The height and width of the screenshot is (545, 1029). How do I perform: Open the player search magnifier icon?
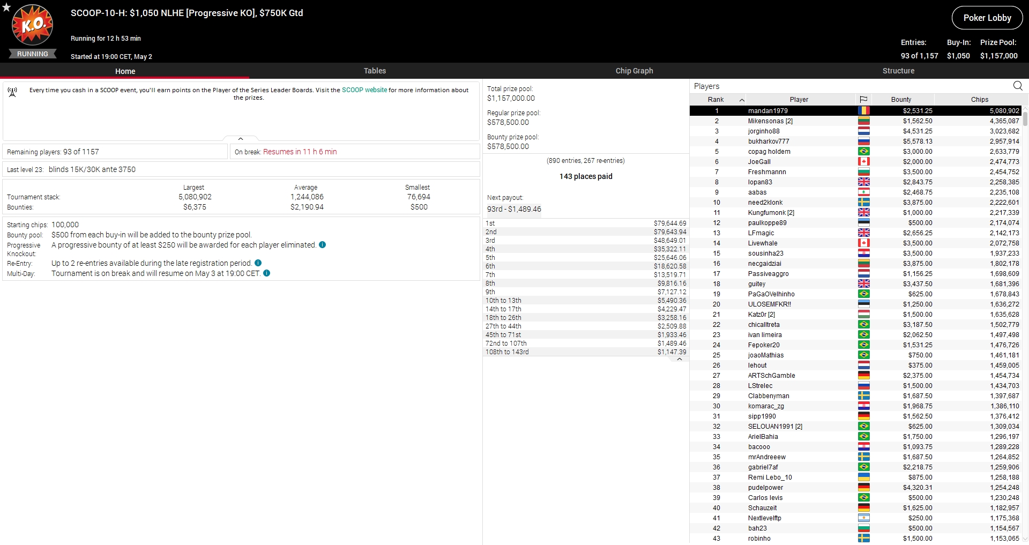point(1018,86)
